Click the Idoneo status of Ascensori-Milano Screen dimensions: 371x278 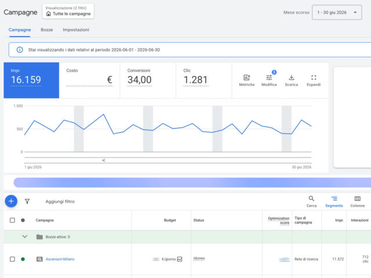tap(199, 258)
